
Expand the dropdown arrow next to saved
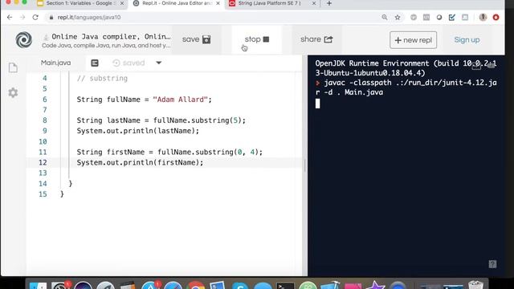point(159,63)
